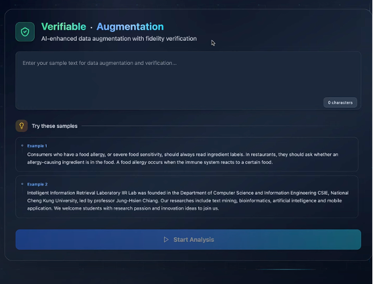
Task: Focus the sample text input area
Action: (188, 80)
